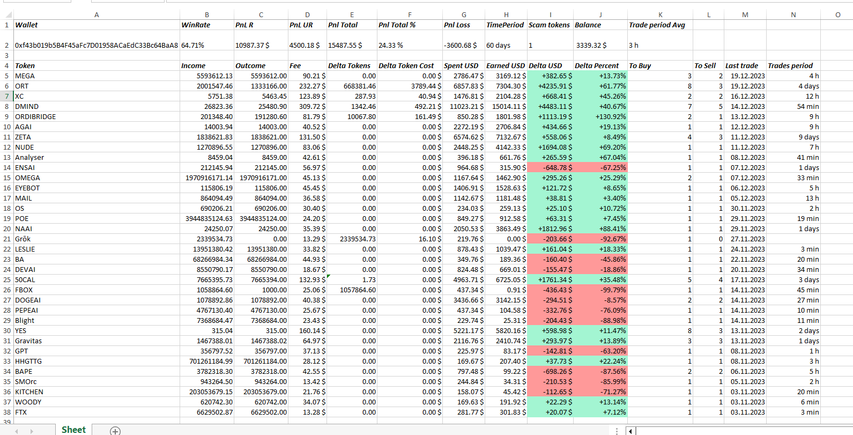
Task: Select row 21 header
Action: 6,239
